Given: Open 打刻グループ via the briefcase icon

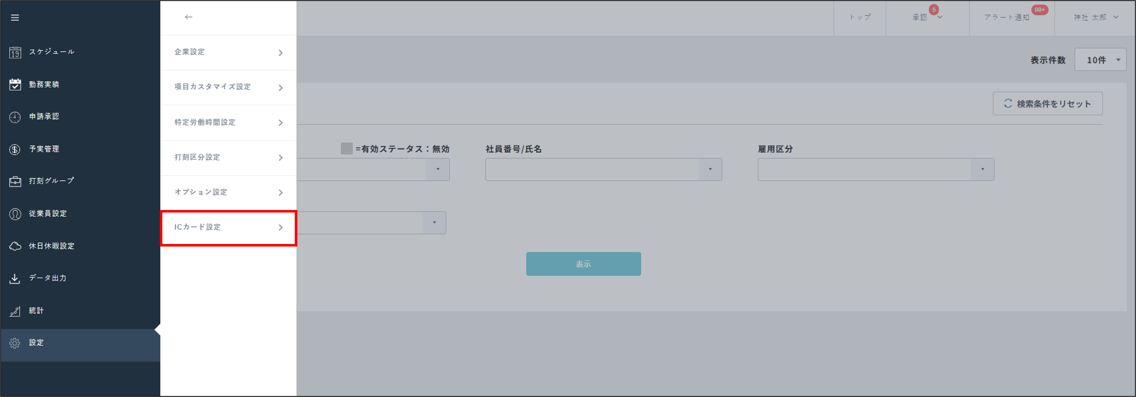Looking at the screenshot, I should 14,181.
